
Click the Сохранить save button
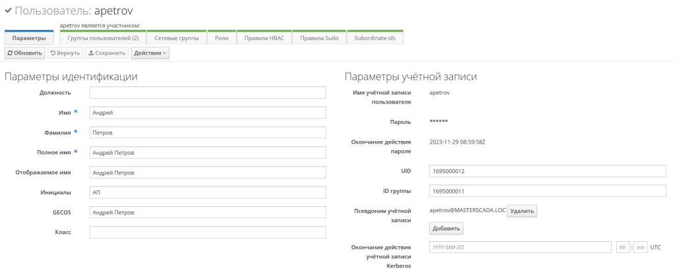click(107, 53)
